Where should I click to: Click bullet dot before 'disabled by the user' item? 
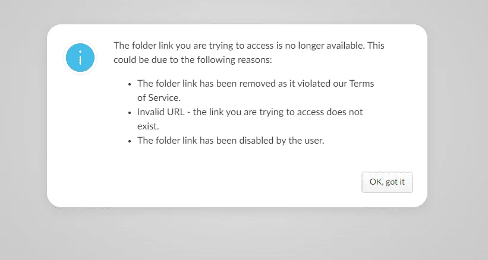130,142
